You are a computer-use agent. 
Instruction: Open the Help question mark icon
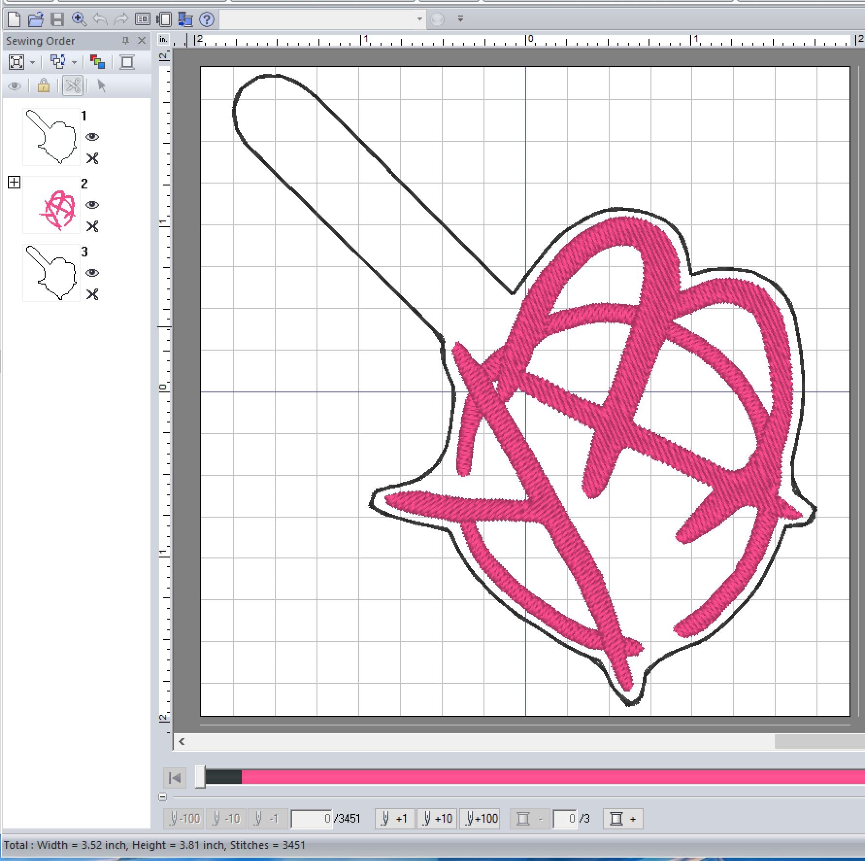coord(207,19)
